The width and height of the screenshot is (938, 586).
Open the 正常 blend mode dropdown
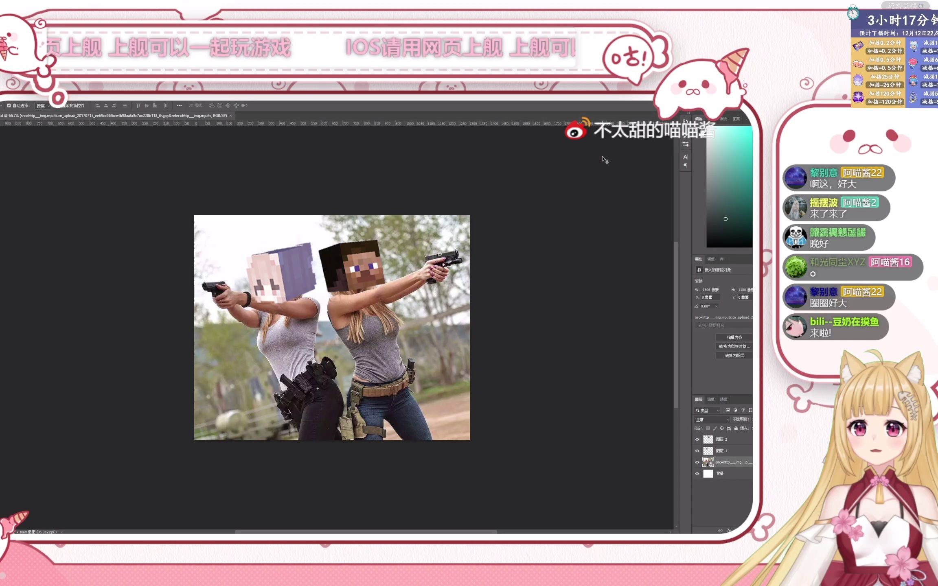coord(712,420)
